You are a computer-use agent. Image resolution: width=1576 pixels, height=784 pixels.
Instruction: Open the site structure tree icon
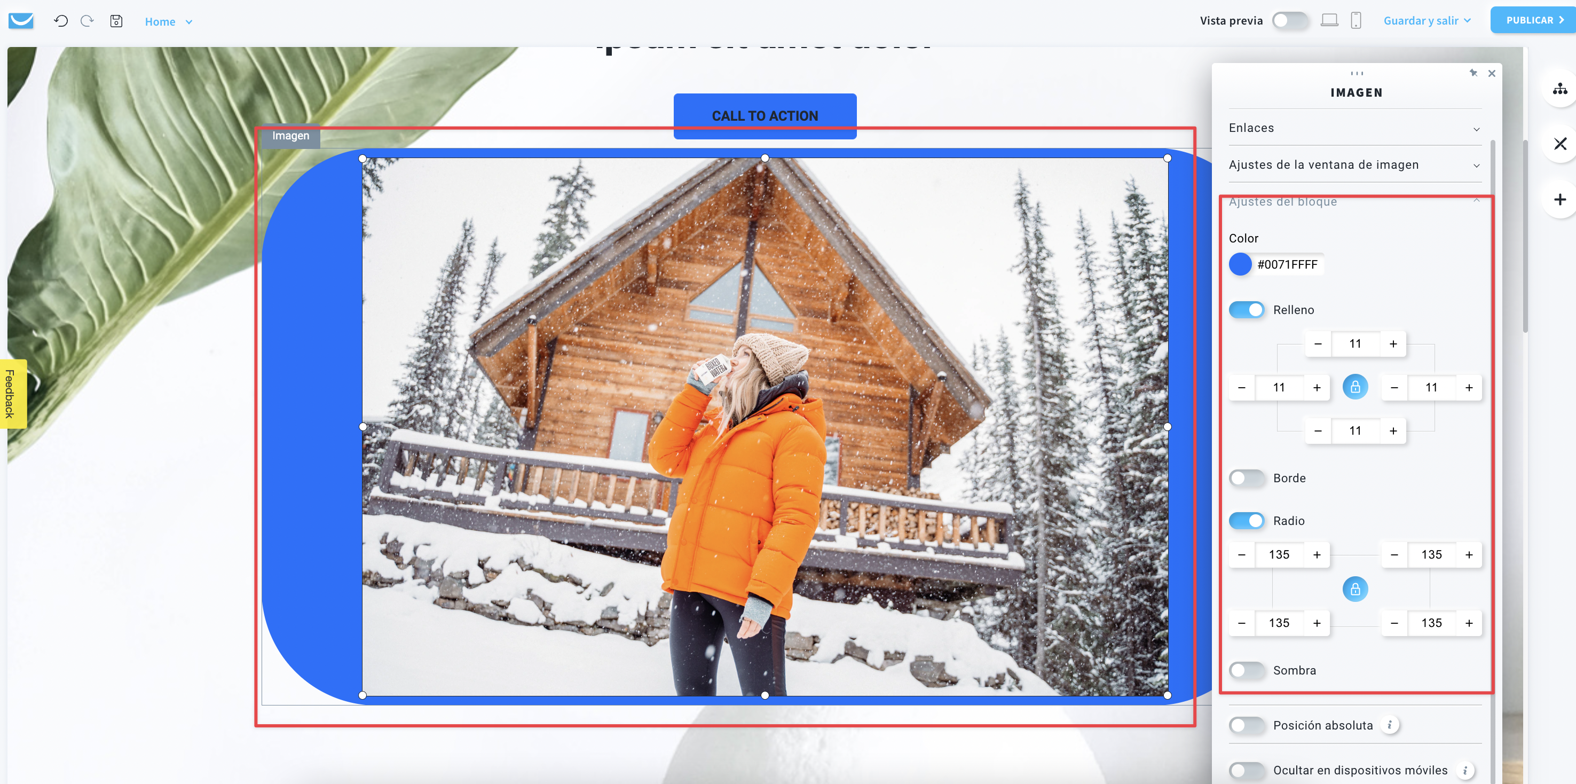coord(1559,89)
